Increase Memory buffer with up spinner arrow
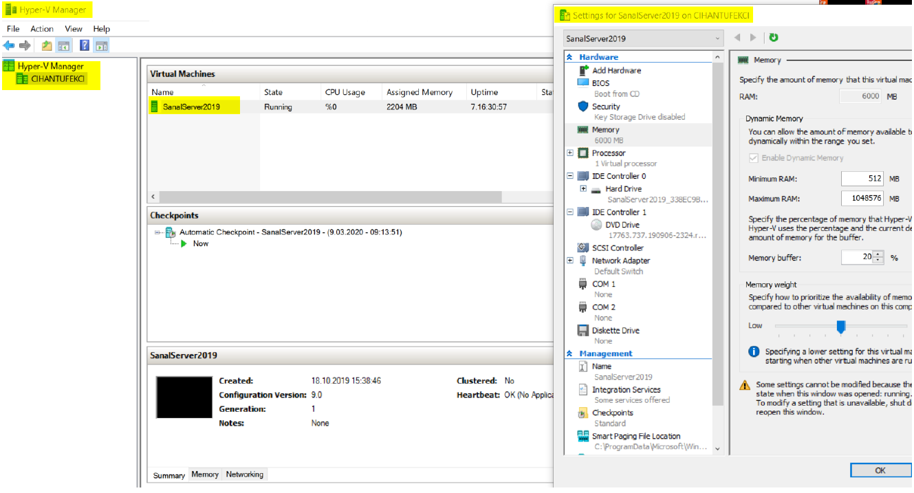The width and height of the screenshot is (914, 493). point(878,254)
